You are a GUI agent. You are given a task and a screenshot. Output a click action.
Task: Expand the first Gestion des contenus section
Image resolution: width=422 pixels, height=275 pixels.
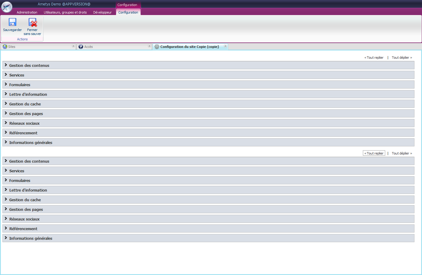coord(29,65)
